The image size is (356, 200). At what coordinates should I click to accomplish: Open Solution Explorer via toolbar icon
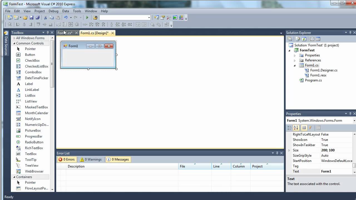[x=157, y=17]
